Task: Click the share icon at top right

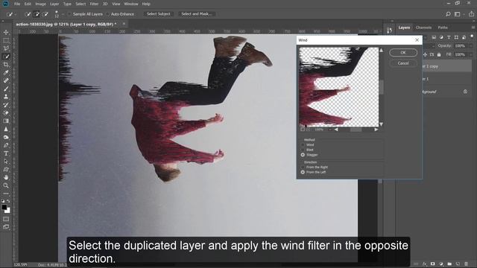Action: click(471, 14)
